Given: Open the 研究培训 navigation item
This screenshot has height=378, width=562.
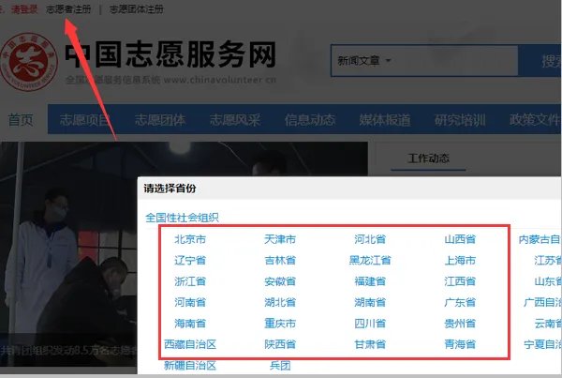Looking at the screenshot, I should [x=460, y=120].
